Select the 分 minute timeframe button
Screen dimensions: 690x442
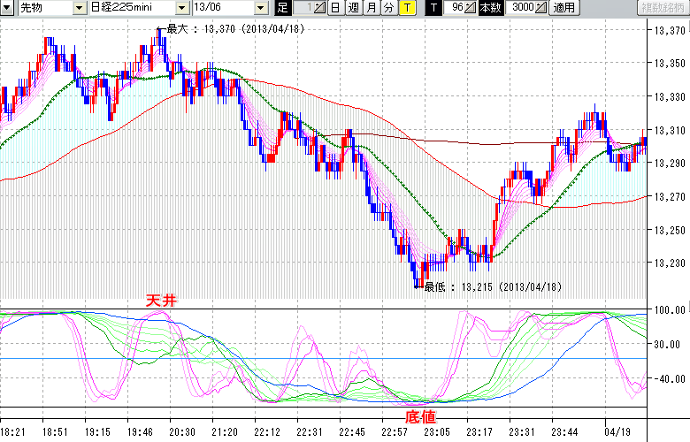point(388,8)
